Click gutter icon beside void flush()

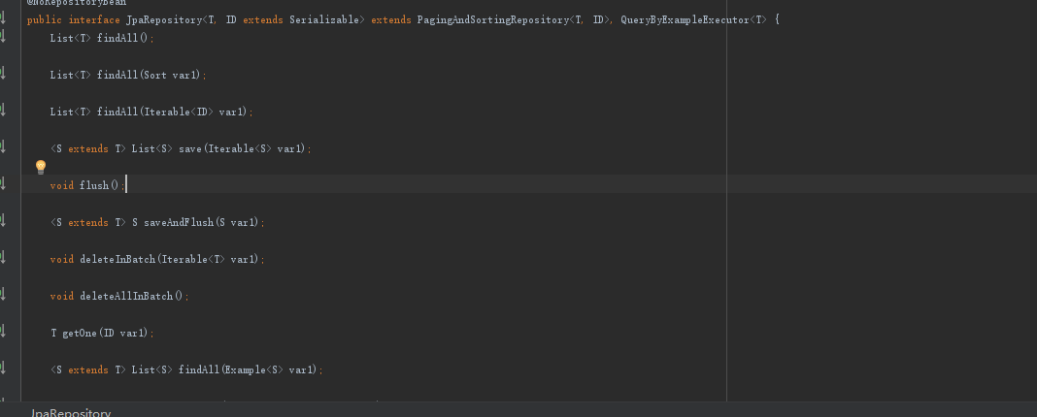click(3, 184)
